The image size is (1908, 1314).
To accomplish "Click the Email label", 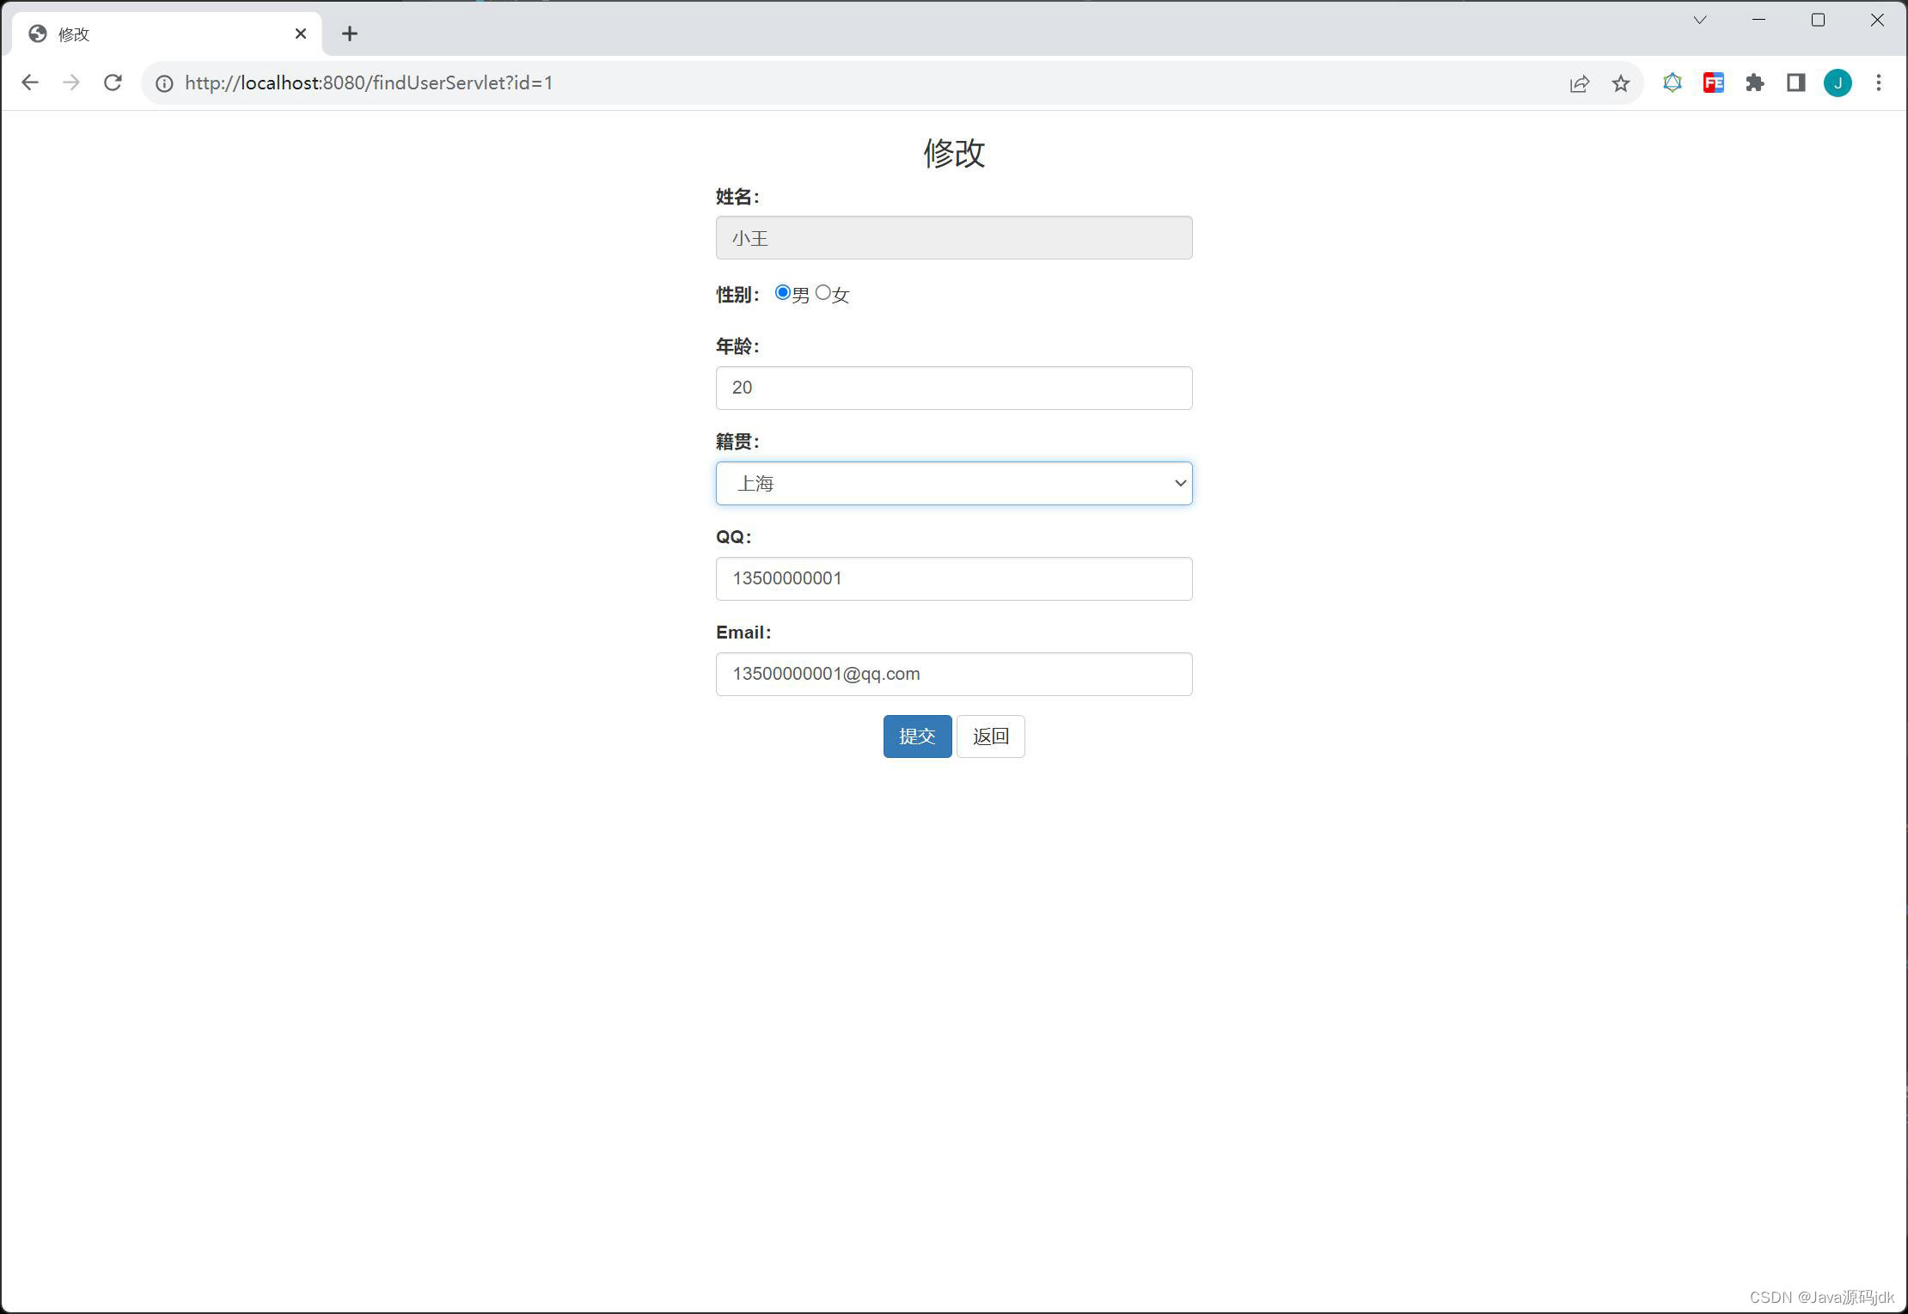I will (743, 633).
